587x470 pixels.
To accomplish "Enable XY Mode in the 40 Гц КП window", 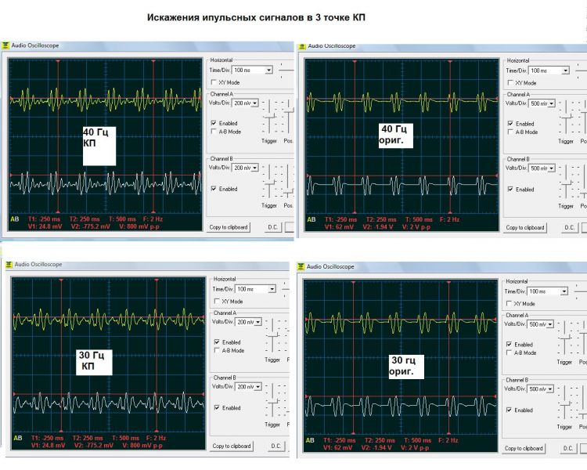I will click(x=214, y=82).
